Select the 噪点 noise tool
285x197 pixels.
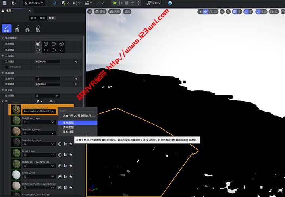coord(38,28)
